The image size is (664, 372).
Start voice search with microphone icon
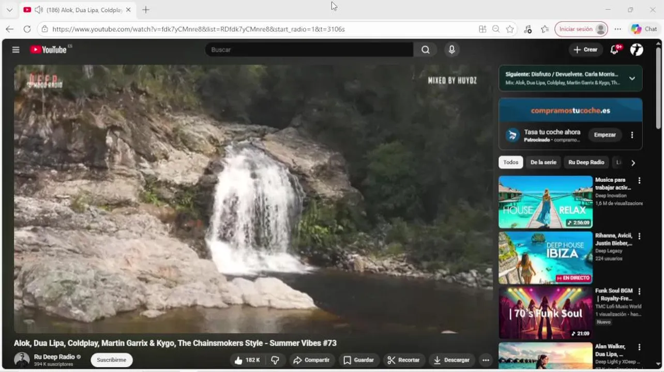452,50
